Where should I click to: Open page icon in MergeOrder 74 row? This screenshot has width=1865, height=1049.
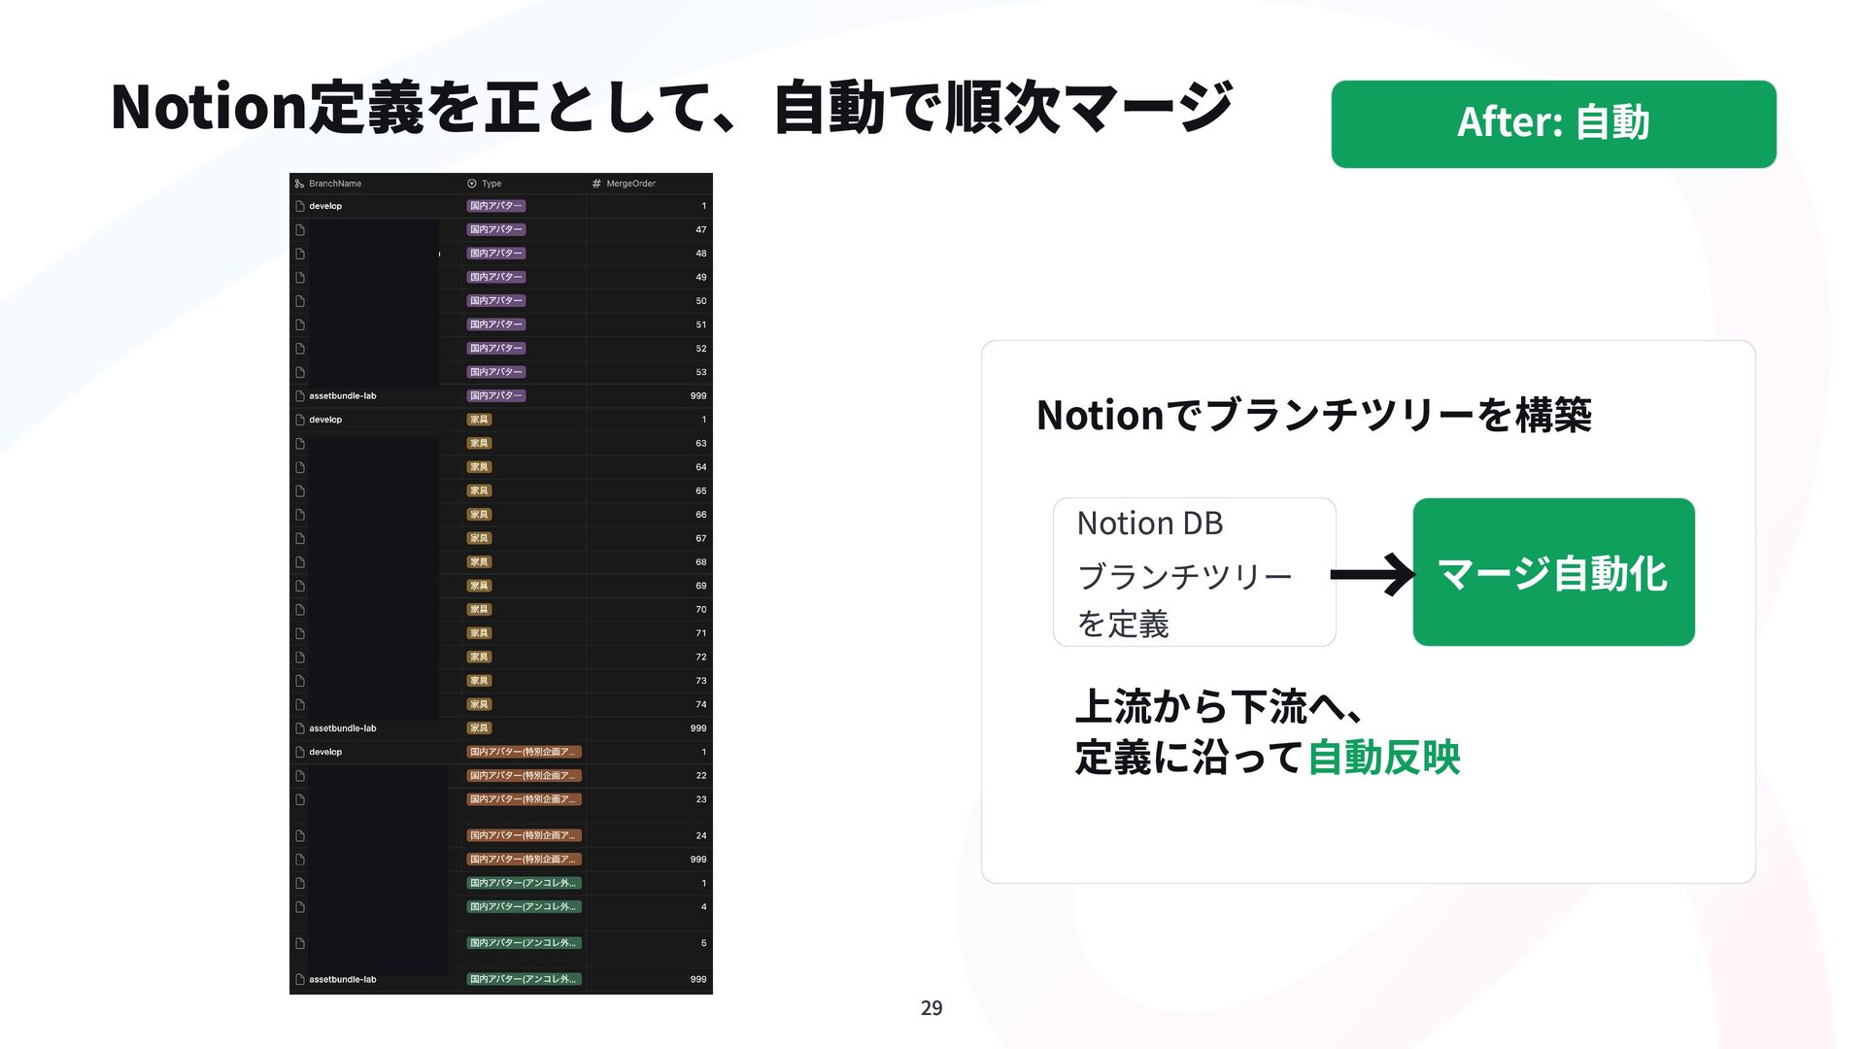pyautogui.click(x=300, y=705)
